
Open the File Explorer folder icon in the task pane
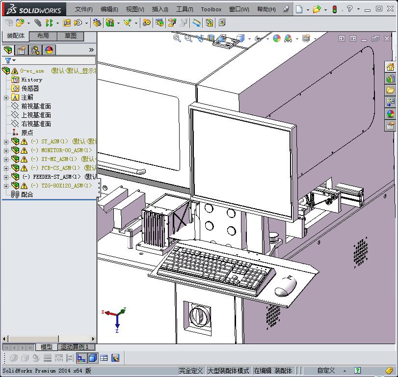click(x=390, y=90)
